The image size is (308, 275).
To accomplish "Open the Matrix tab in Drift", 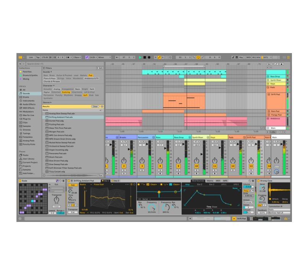I will (x=210, y=181).
